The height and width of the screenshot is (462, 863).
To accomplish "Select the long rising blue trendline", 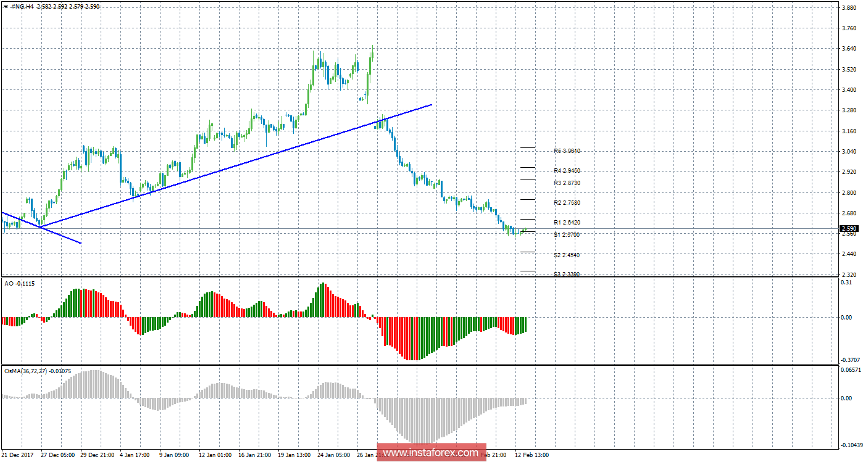I will 235,167.
